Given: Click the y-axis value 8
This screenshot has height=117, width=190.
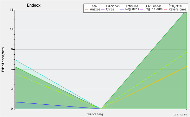Looking at the screenshot, I should pos(12,49).
